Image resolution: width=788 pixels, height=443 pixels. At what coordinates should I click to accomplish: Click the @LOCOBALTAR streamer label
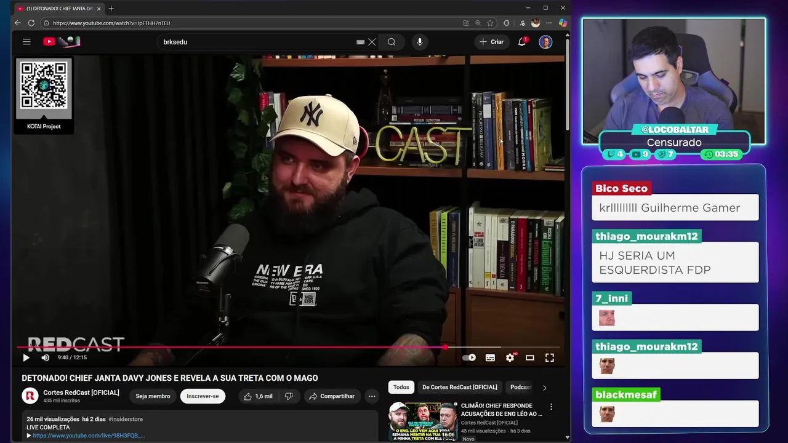point(675,129)
